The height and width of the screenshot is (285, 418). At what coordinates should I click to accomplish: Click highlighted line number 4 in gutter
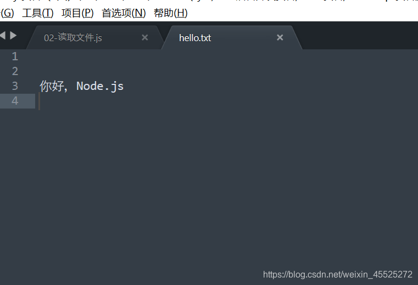tap(14, 101)
